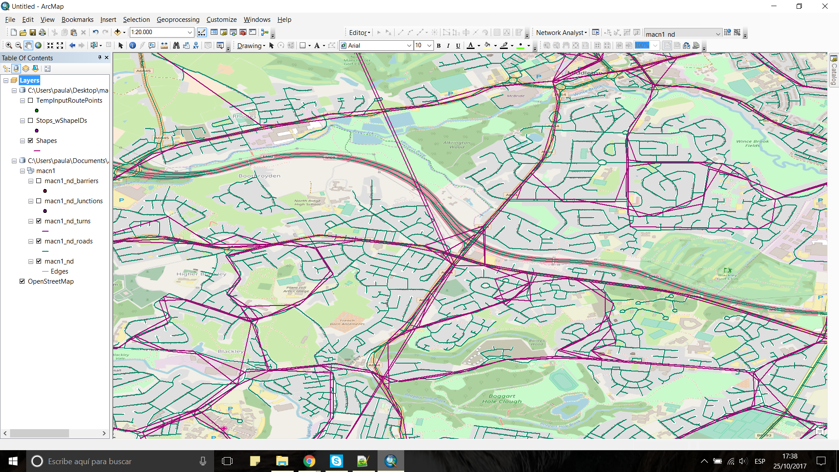Open the Windows menu
839x472 pixels.
click(x=257, y=20)
